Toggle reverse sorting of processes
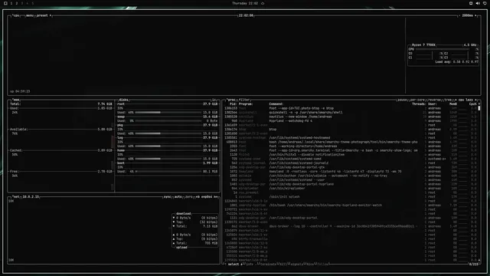 click(434, 100)
